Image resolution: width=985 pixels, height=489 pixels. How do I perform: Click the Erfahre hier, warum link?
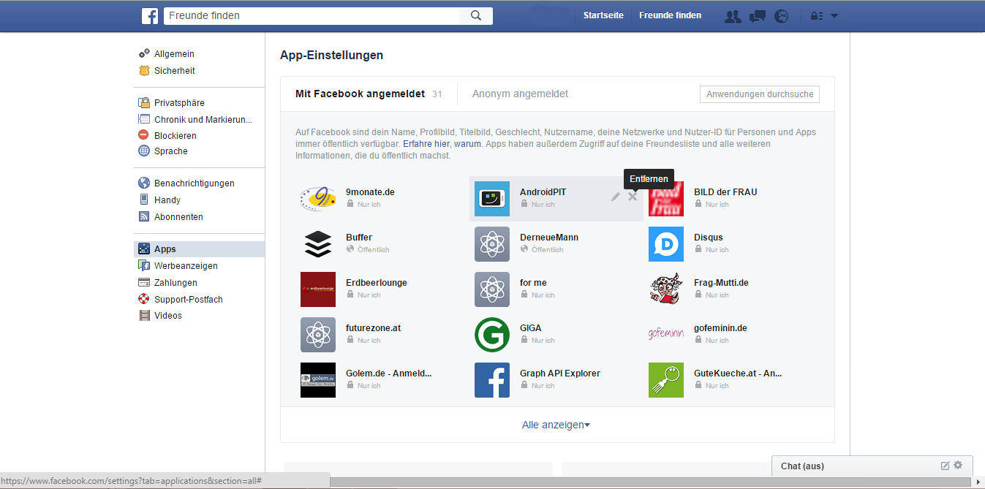(x=442, y=144)
